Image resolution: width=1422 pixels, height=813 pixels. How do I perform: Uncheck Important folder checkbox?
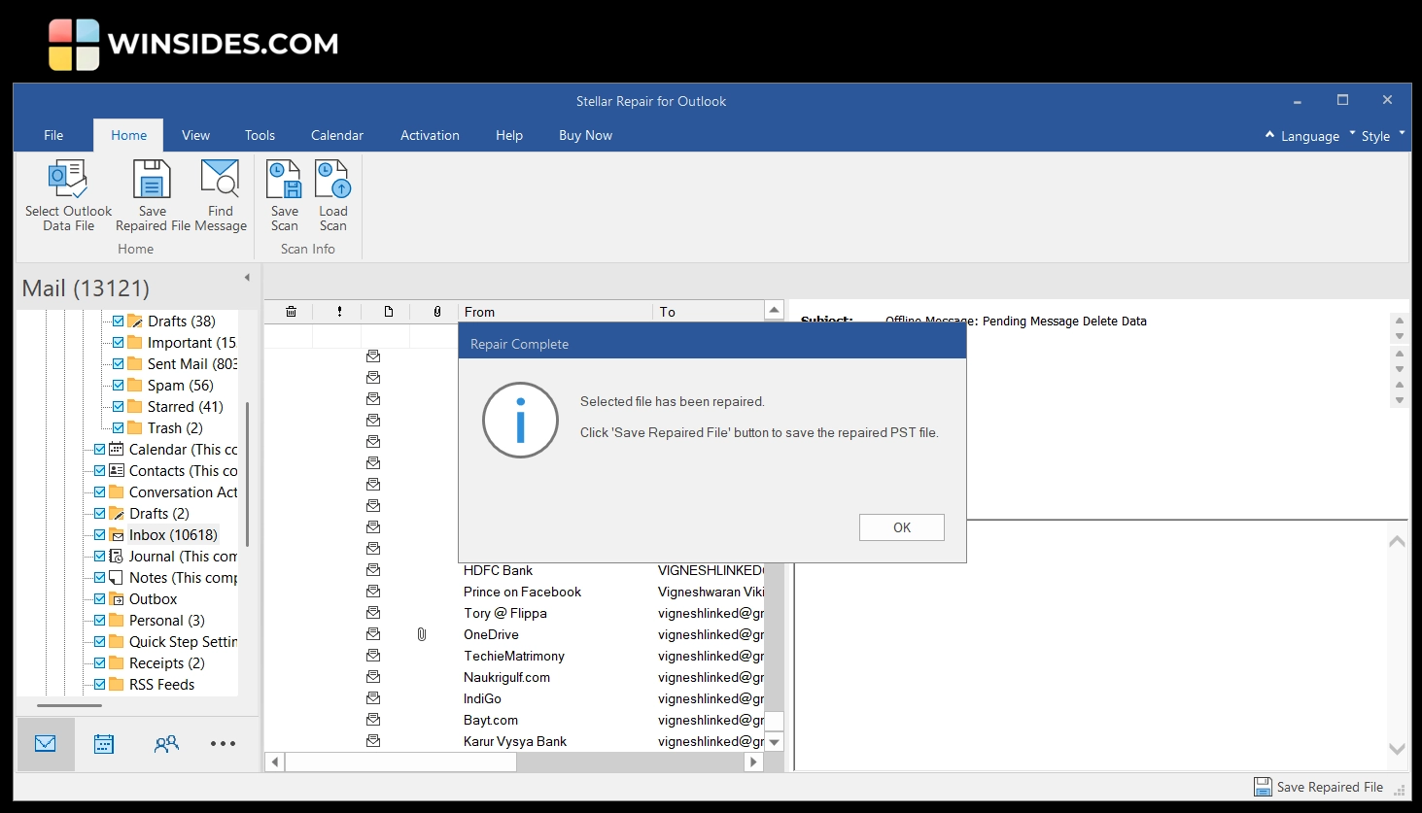[119, 342]
